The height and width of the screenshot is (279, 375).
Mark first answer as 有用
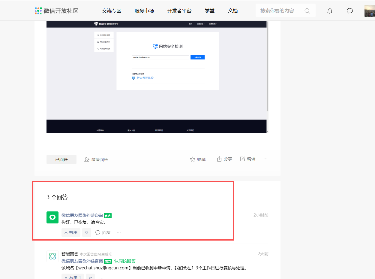coord(71,232)
